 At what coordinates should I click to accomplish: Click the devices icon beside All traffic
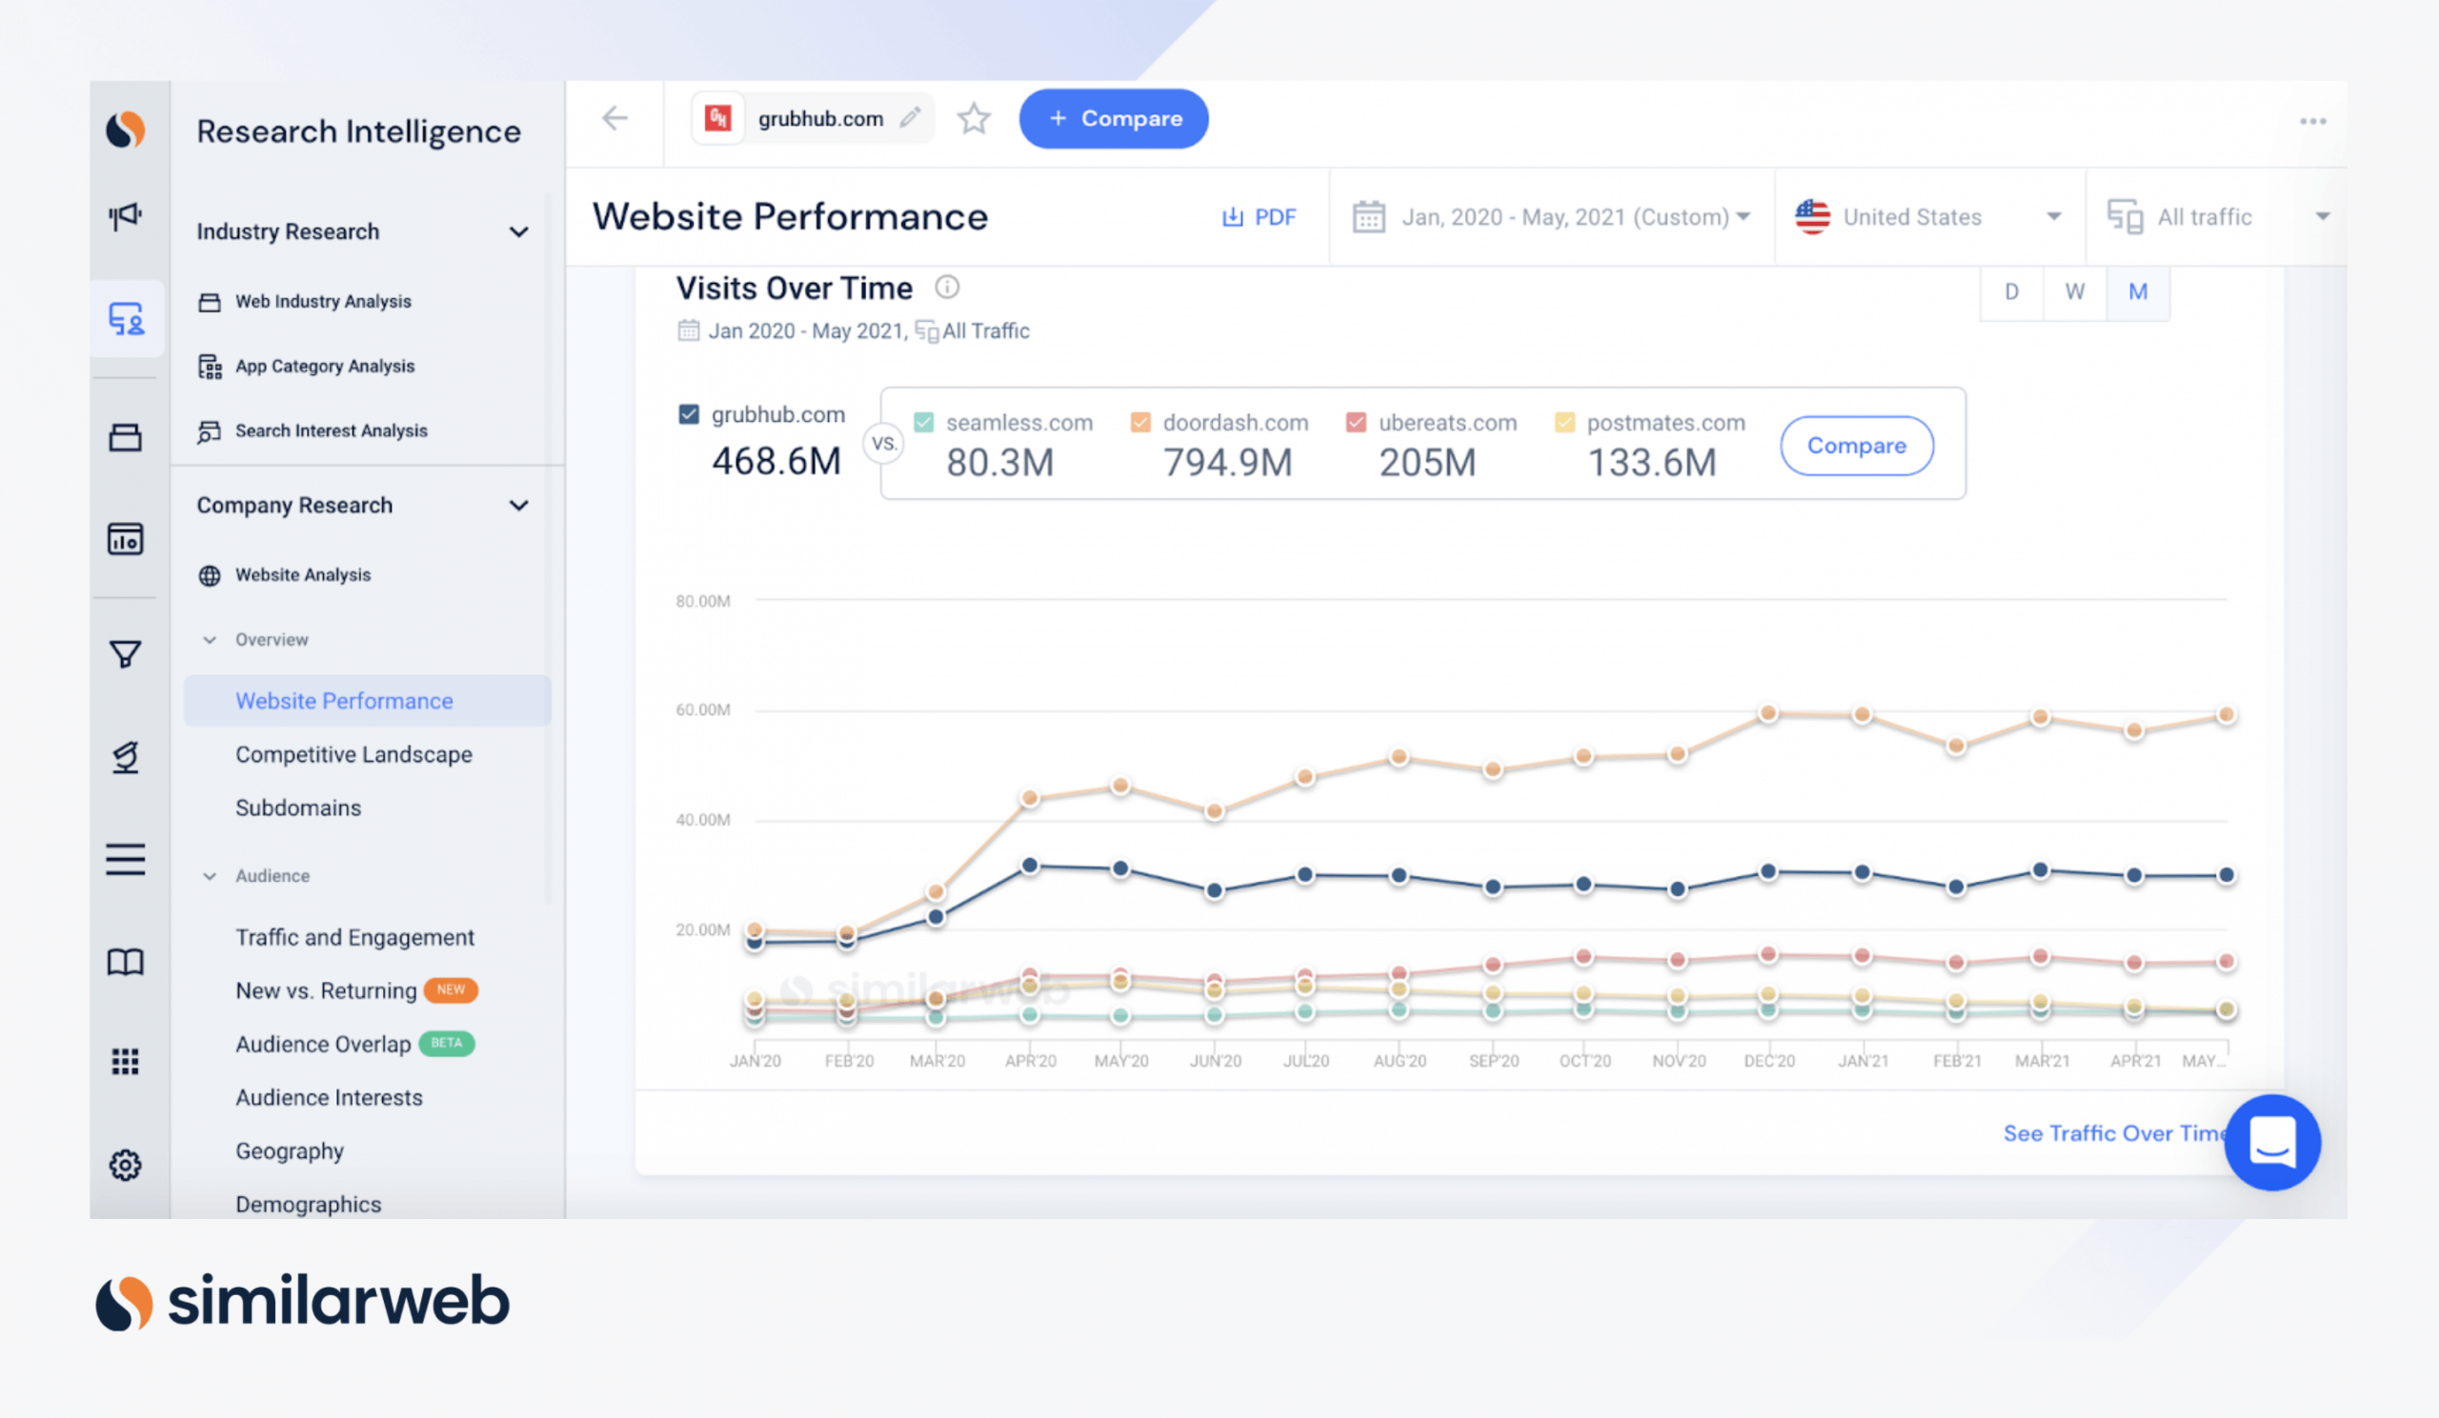point(2125,217)
